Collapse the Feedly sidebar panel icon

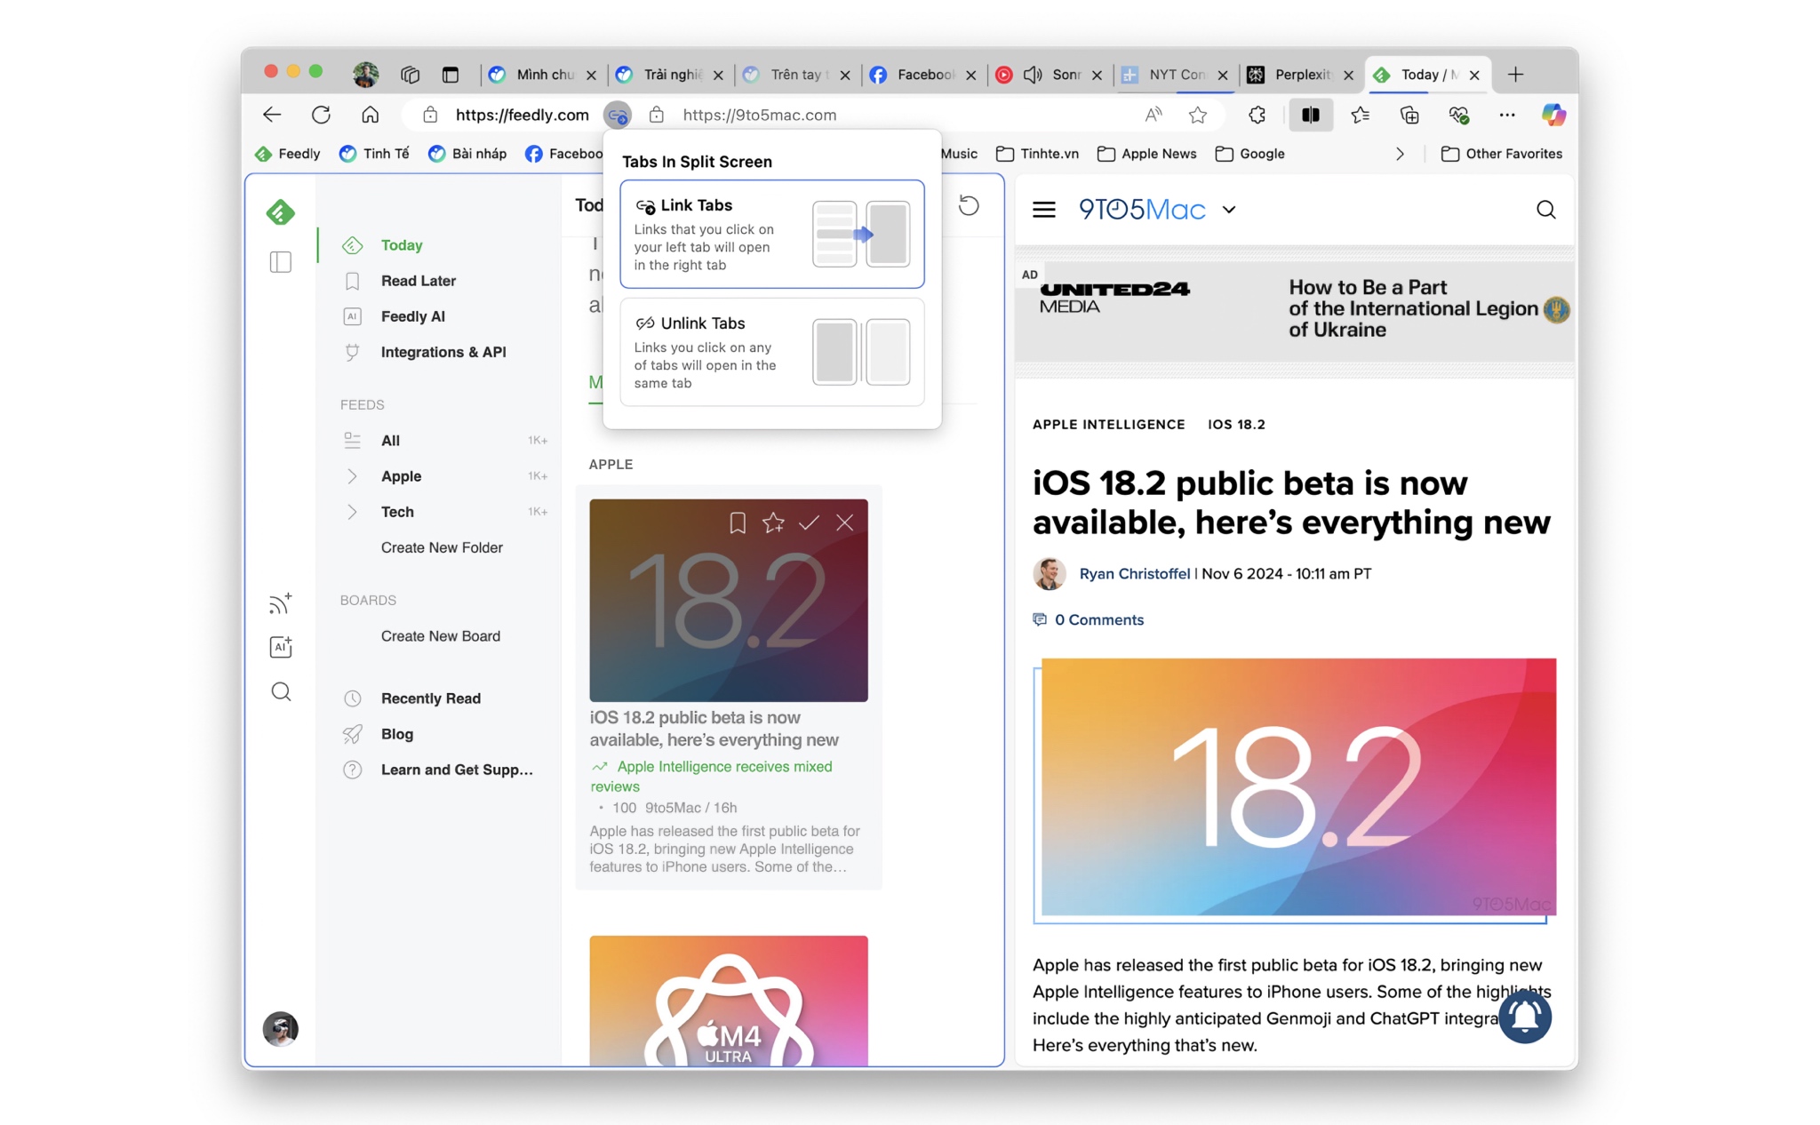[x=280, y=262]
